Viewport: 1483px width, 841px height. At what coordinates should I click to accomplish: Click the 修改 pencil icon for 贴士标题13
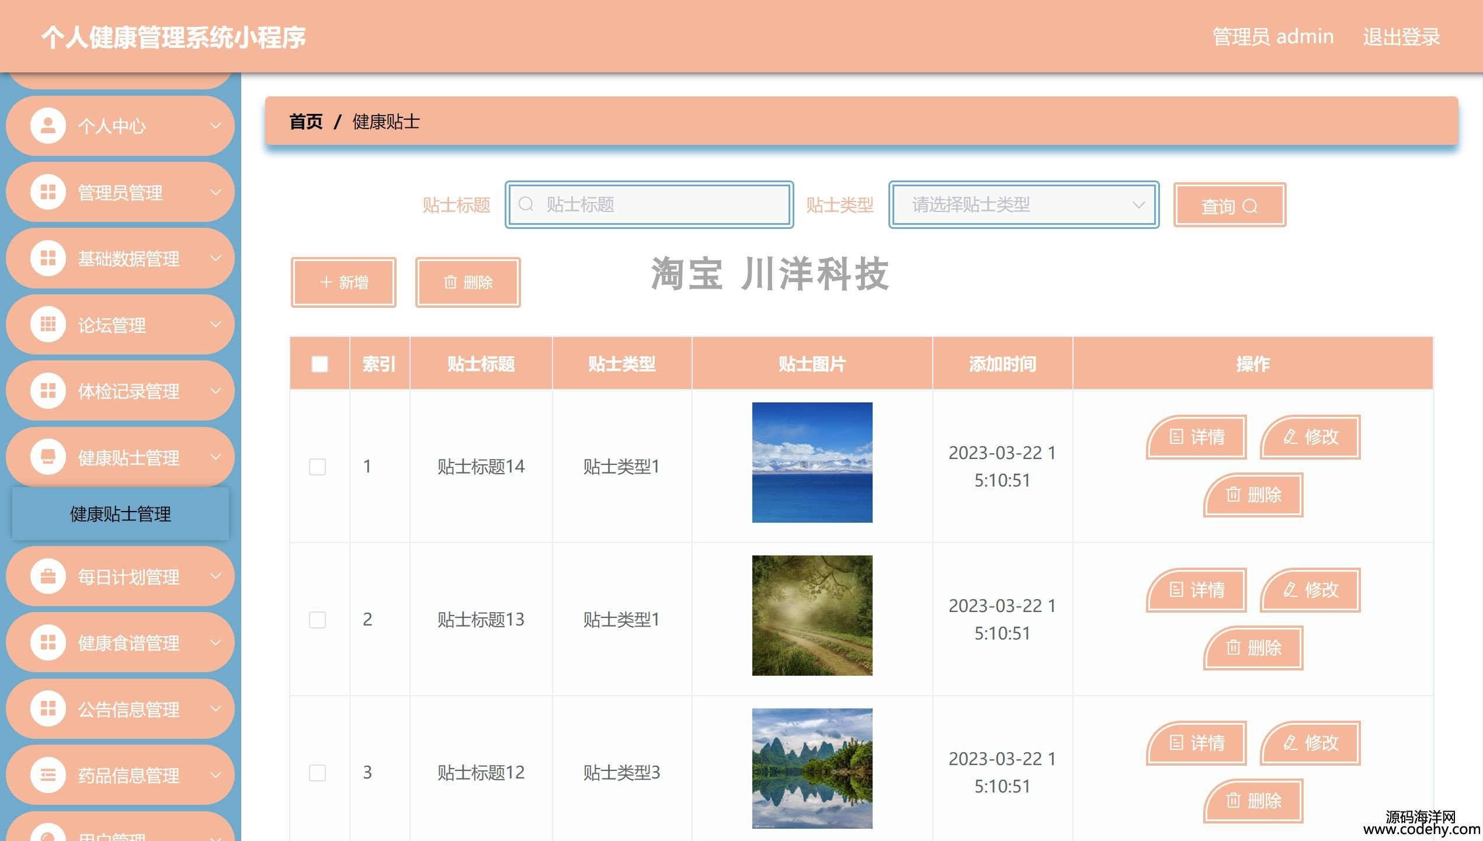coord(1290,590)
